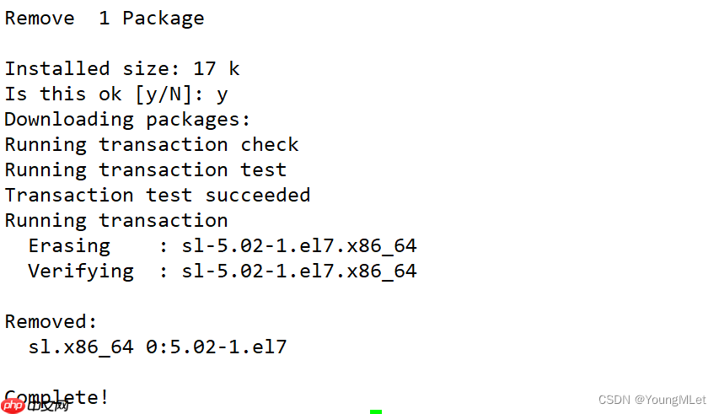719x414 pixels.
Task: Click the 'Downloading packages:' line
Action: pos(127,119)
